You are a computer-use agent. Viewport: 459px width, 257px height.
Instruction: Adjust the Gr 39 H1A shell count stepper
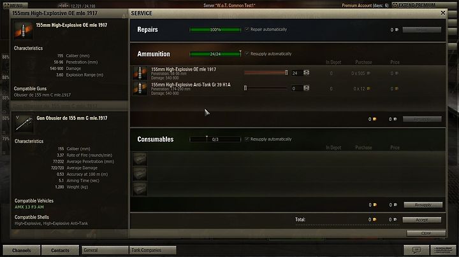pos(306,88)
